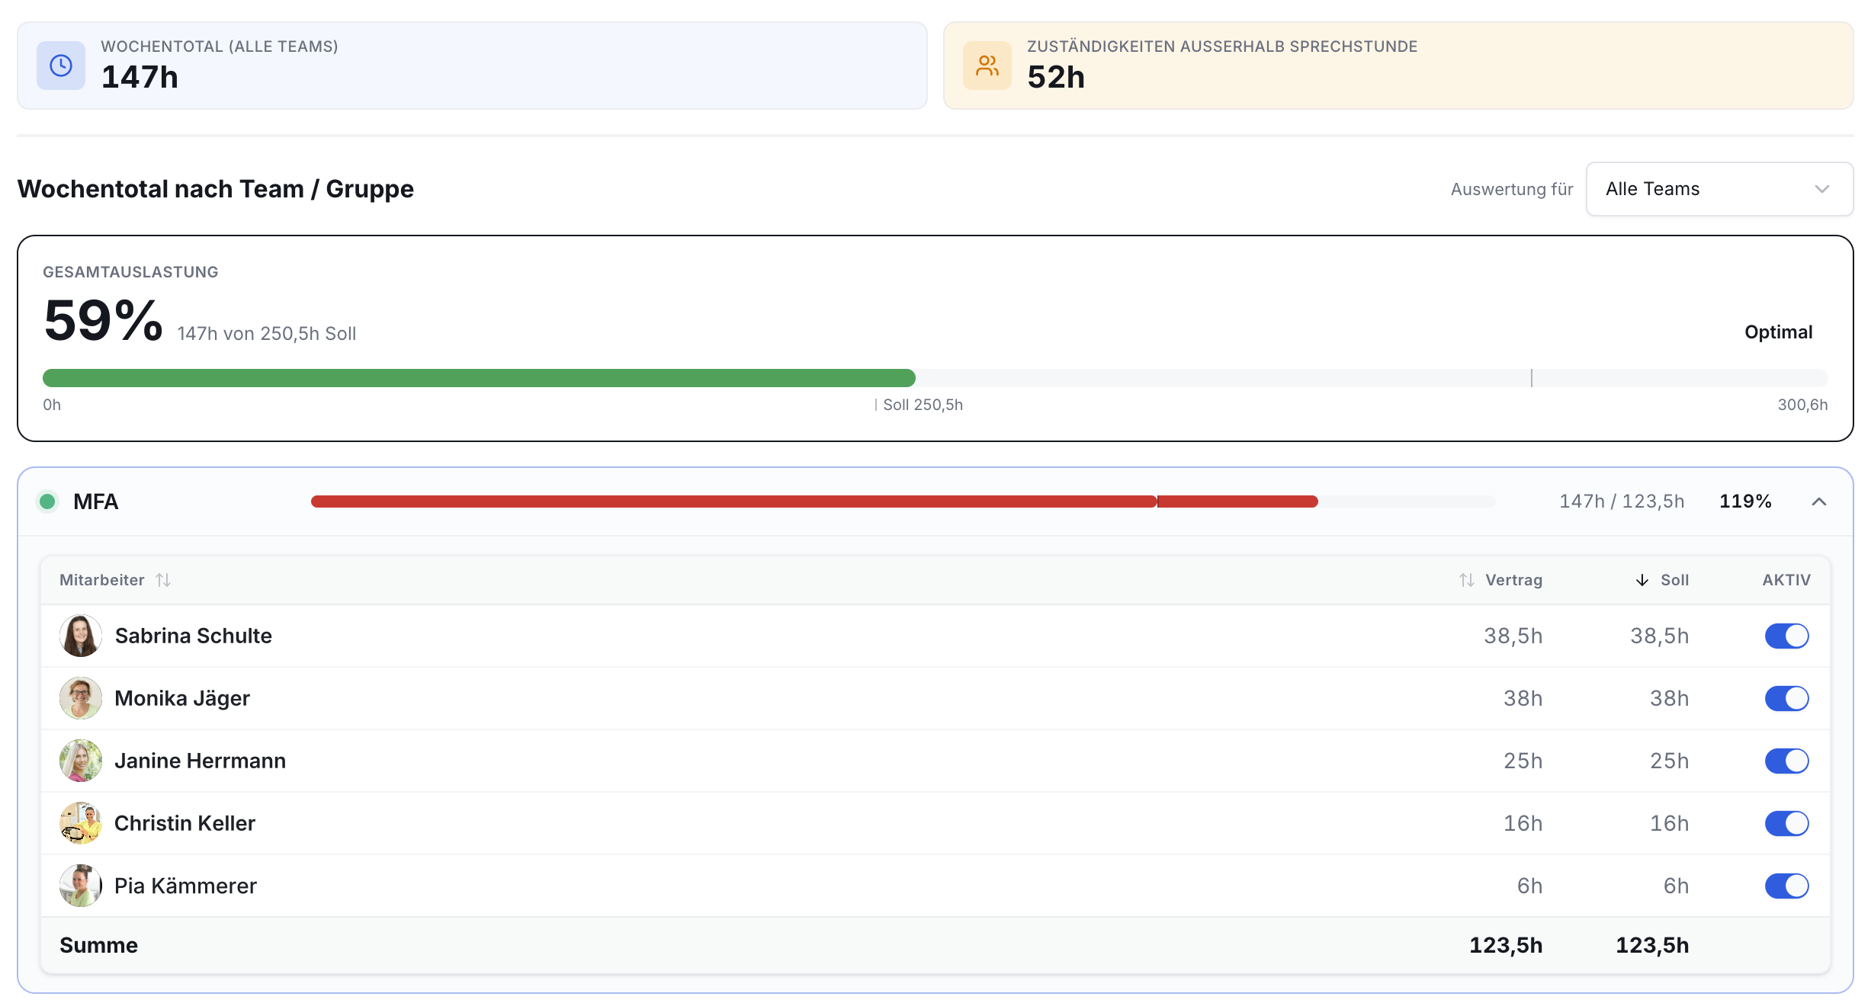
Task: Select the Christin Keller name
Action: [185, 823]
